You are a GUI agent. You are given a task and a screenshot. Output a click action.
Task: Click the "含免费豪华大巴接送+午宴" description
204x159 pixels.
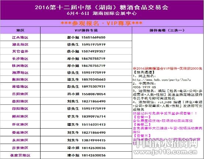168,130
